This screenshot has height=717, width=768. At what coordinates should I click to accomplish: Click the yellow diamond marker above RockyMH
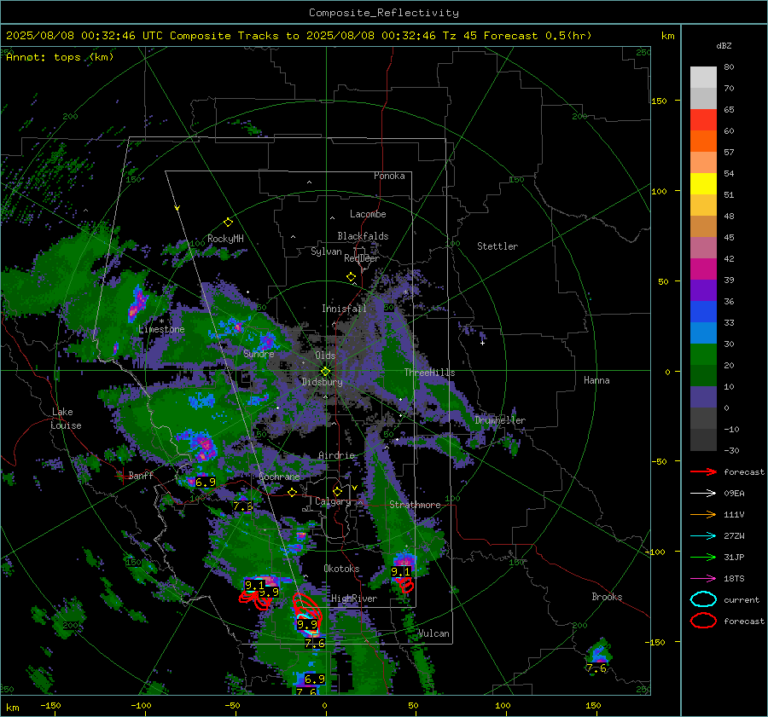click(228, 223)
